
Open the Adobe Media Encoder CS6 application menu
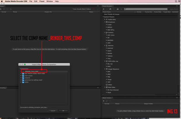[x=16, y=1]
